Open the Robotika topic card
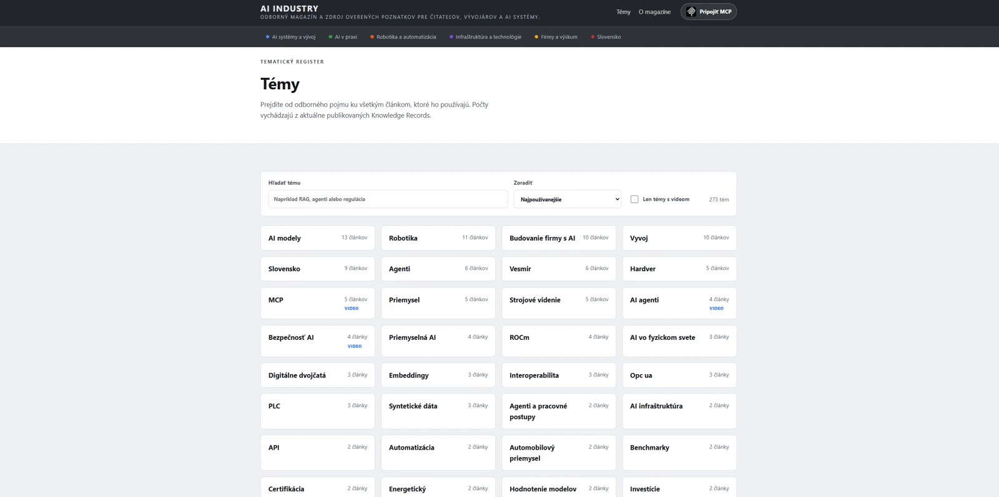 [x=438, y=238]
